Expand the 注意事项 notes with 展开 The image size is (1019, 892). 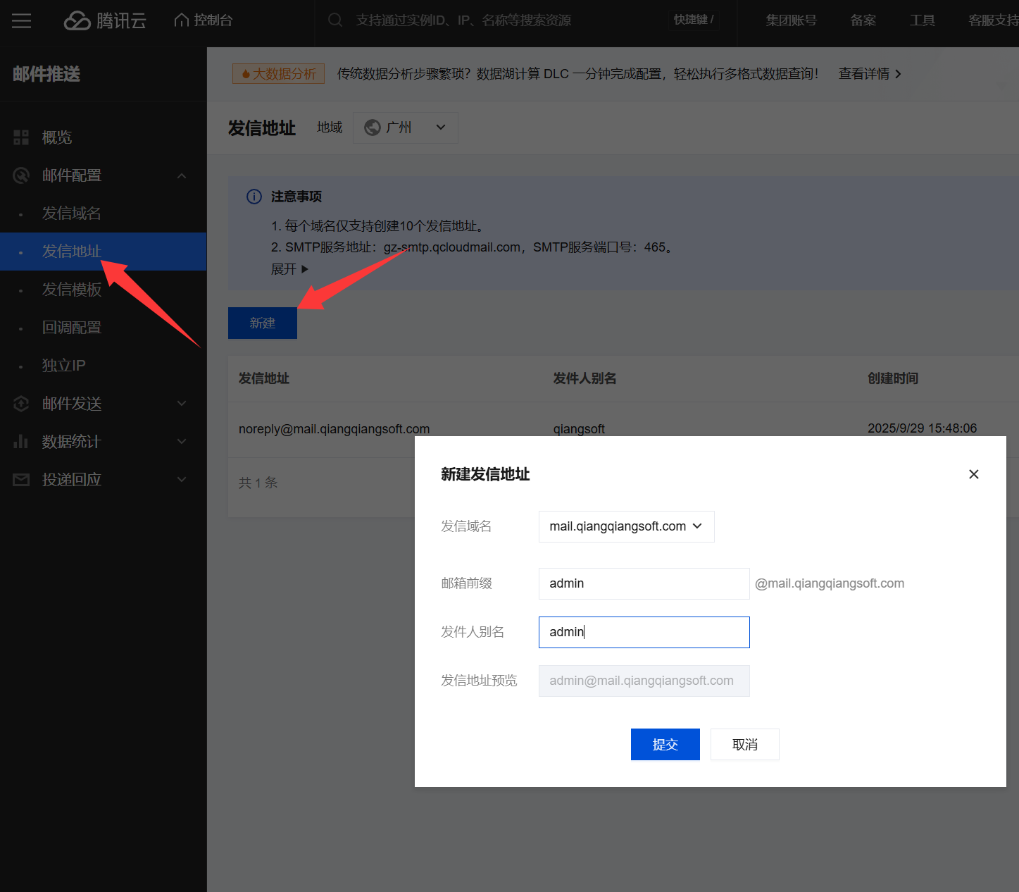tap(289, 269)
